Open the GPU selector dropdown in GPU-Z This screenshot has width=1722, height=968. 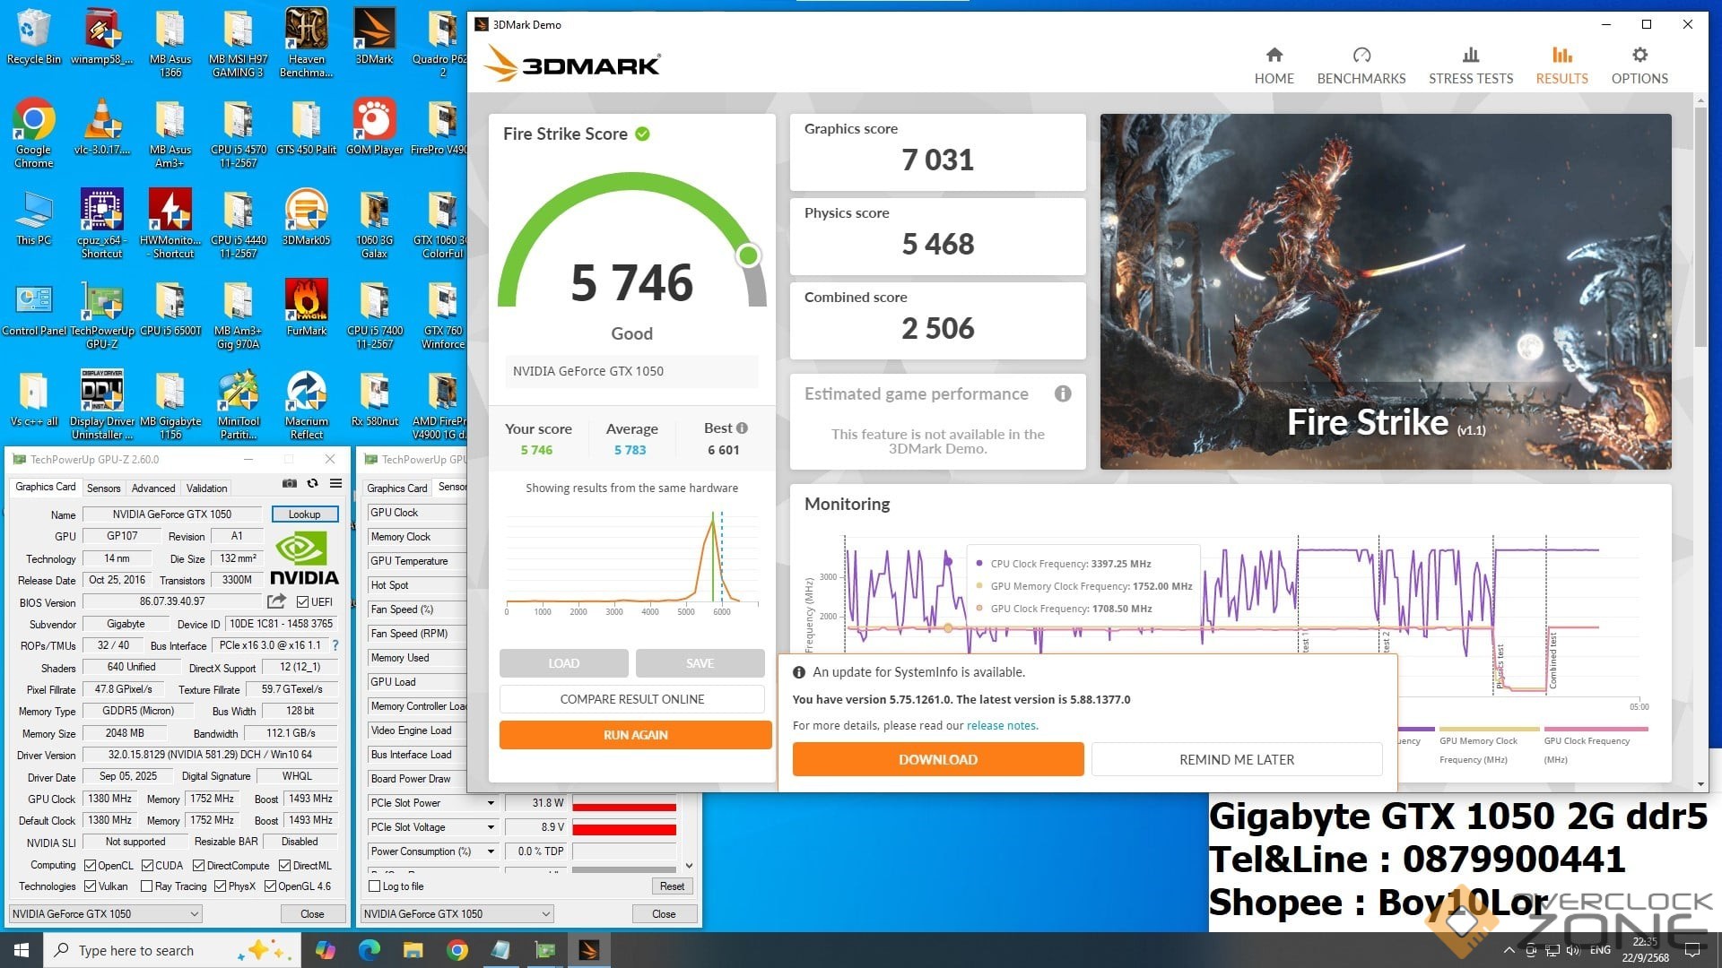[x=105, y=914]
